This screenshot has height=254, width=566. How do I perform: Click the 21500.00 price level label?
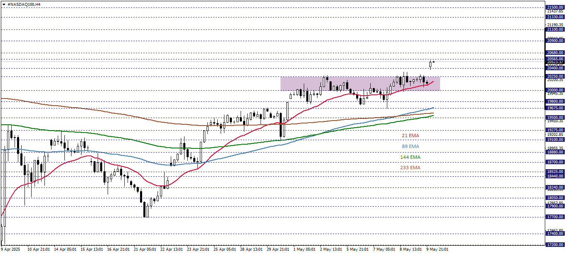tap(556, 7)
